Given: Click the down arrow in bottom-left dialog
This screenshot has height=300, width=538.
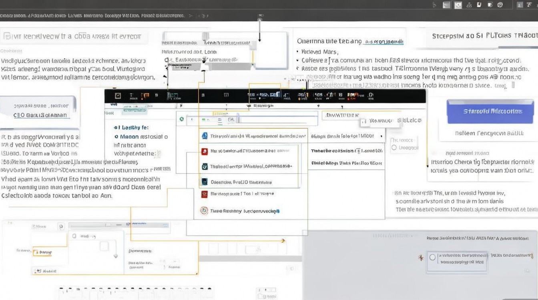Looking at the screenshot, I should [116, 256].
